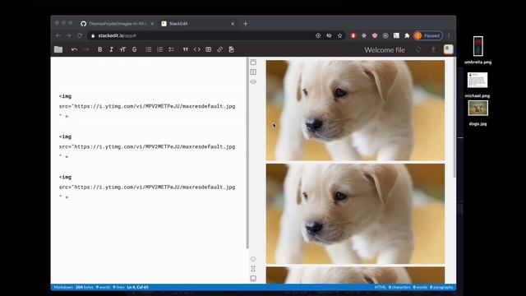Open the Chrome three-dot menu
Image resolution: width=526 pixels, height=296 pixels.
[x=449, y=35]
